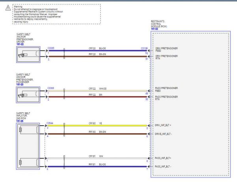Select the Warning note text box
Viewport: 237px width, 182px height.
56,14
